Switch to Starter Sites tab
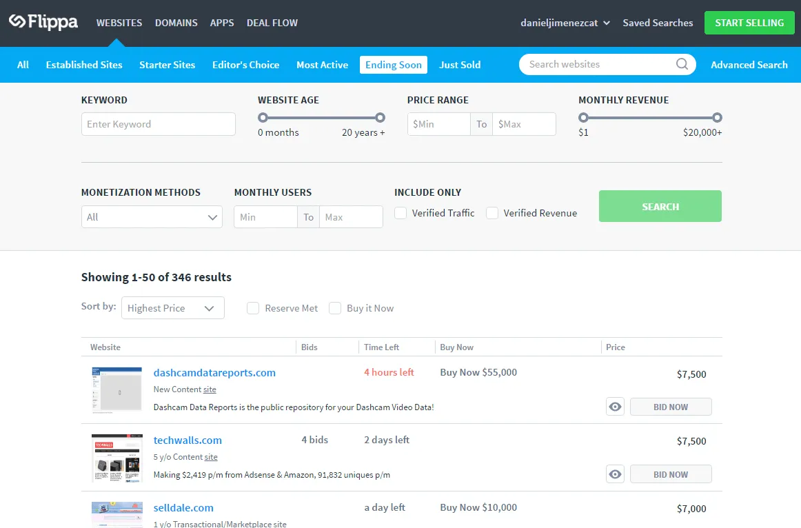The width and height of the screenshot is (801, 528). [167, 65]
